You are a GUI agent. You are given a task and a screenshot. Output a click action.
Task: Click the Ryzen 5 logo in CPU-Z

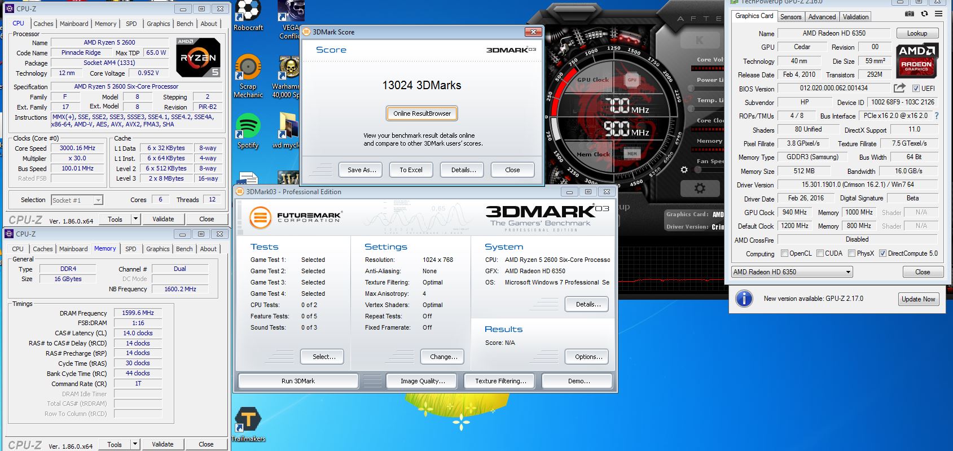pyautogui.click(x=198, y=58)
